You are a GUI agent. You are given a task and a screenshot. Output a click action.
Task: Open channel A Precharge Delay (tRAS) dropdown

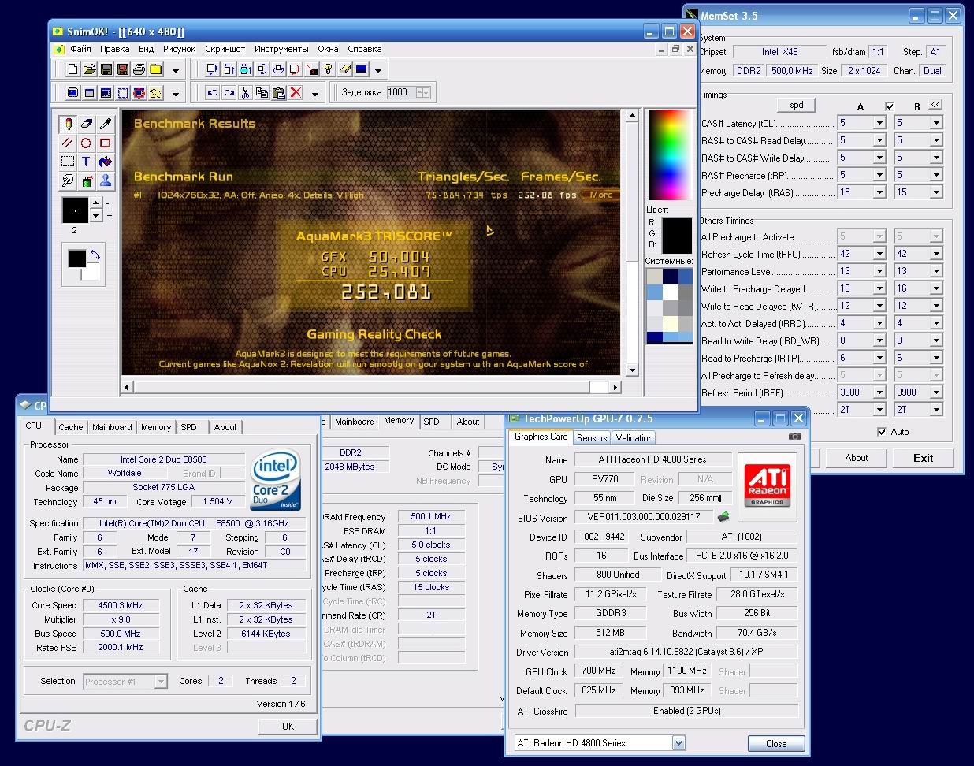(x=879, y=192)
